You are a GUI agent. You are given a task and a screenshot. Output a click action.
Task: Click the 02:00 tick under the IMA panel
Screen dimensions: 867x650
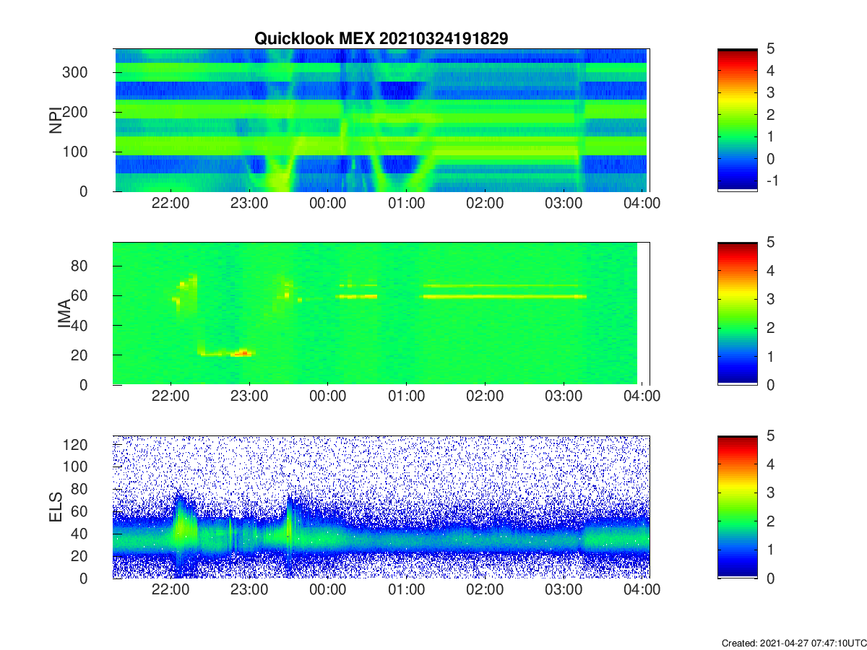click(485, 397)
